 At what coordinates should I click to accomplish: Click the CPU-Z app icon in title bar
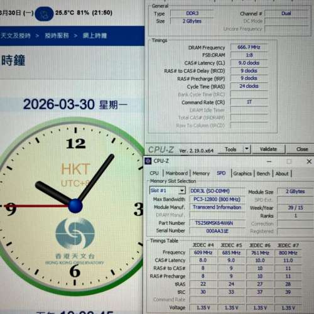pyautogui.click(x=148, y=161)
